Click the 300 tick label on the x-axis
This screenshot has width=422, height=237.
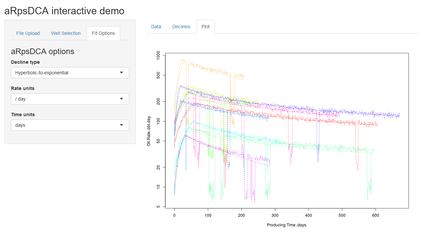click(x=275, y=215)
